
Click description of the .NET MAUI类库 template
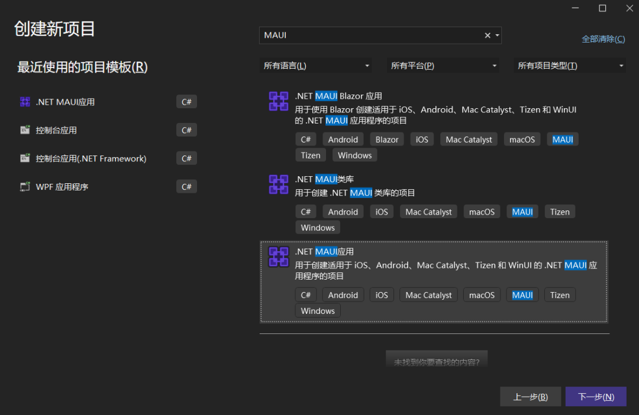coord(355,193)
